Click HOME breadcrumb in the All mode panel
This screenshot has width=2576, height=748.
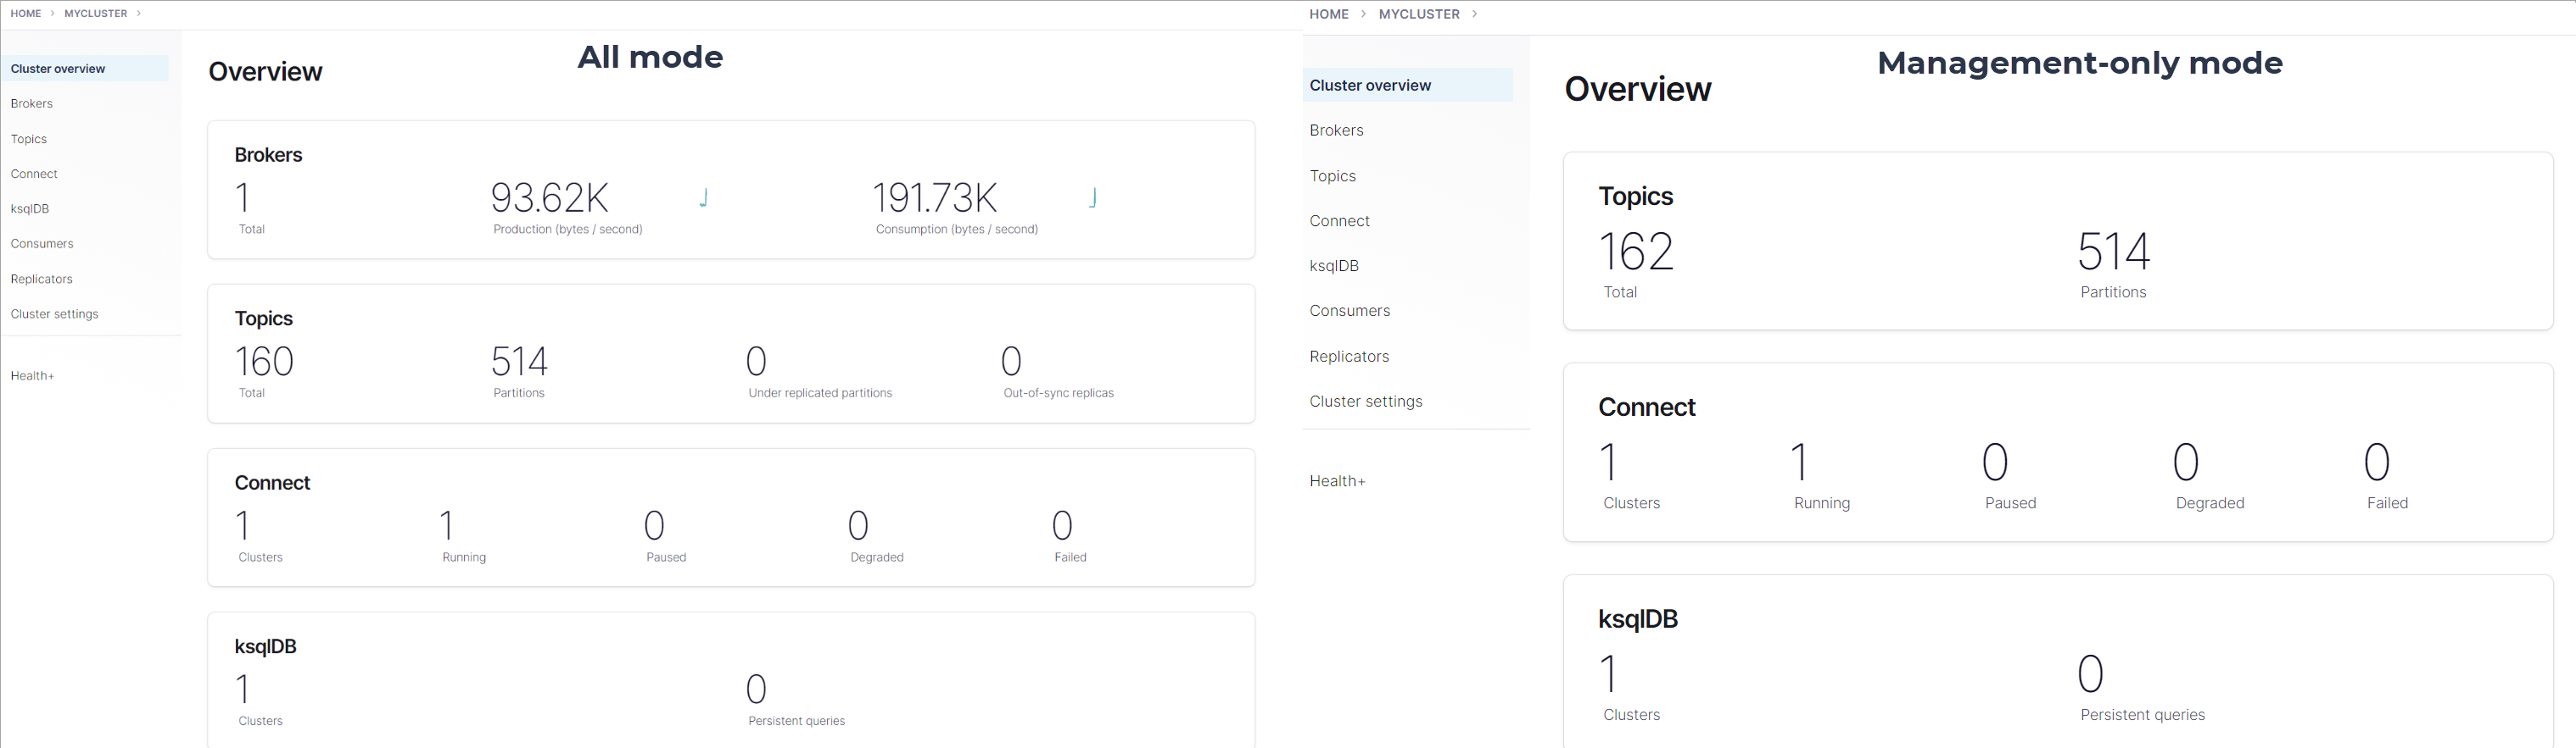(x=26, y=14)
